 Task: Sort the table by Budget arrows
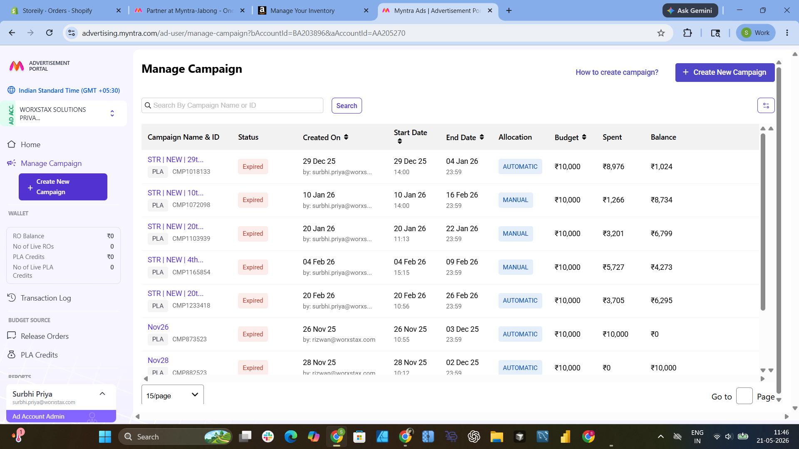[x=584, y=137]
